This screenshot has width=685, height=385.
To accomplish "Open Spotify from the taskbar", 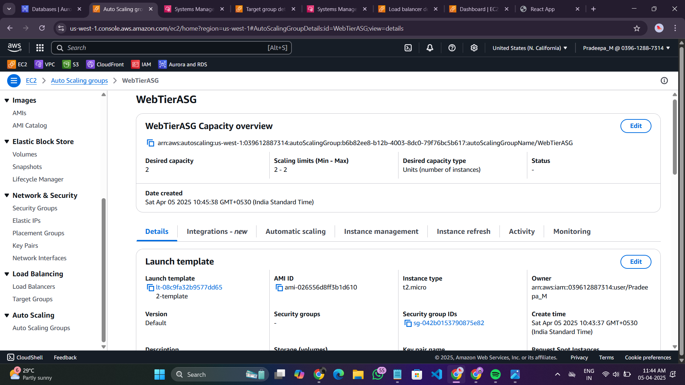I will pyautogui.click(x=496, y=374).
